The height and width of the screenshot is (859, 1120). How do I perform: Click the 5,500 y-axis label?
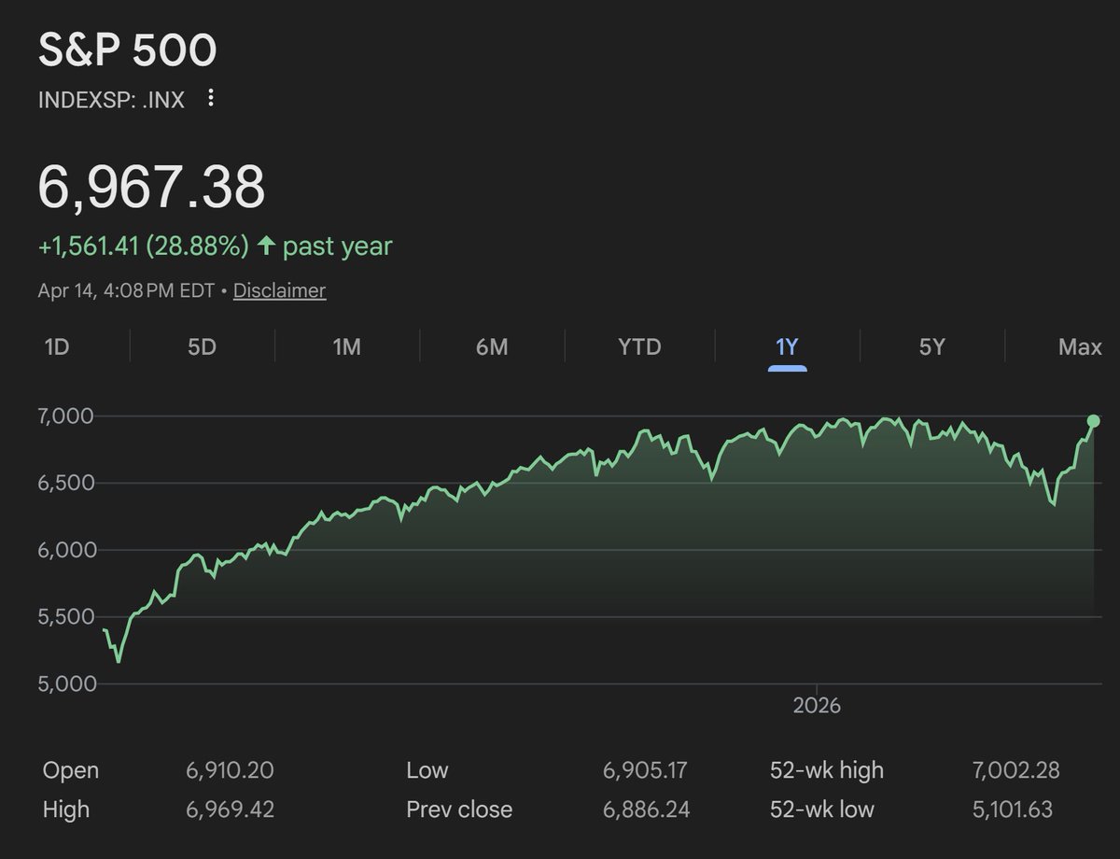click(x=68, y=616)
